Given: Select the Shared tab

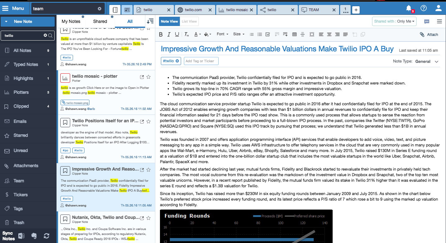Looking at the screenshot, I should pyautogui.click(x=100, y=21).
